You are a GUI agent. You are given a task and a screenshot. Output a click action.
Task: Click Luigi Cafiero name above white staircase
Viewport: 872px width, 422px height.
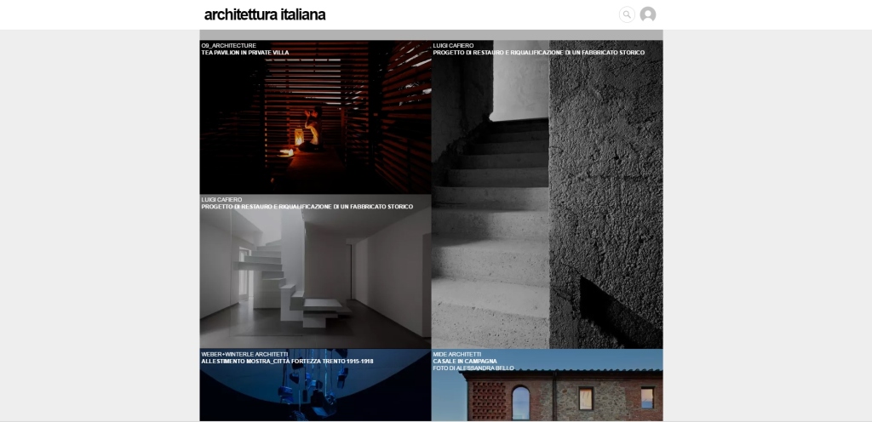click(x=221, y=200)
